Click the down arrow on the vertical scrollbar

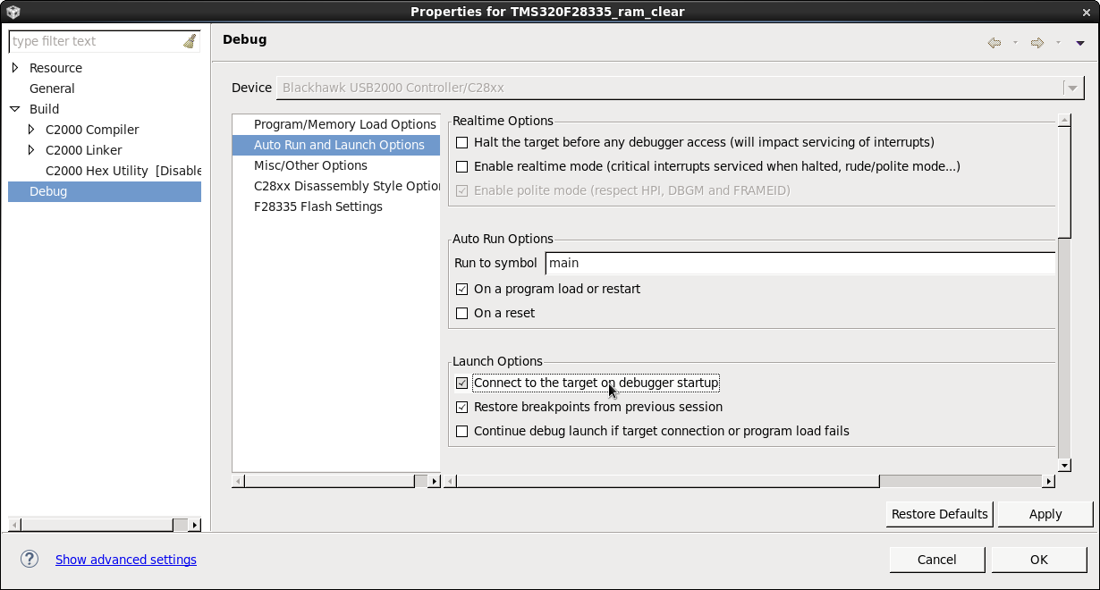1064,465
